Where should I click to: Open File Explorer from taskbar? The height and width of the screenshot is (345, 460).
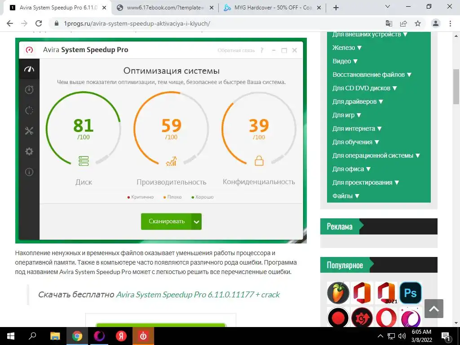coord(55,336)
